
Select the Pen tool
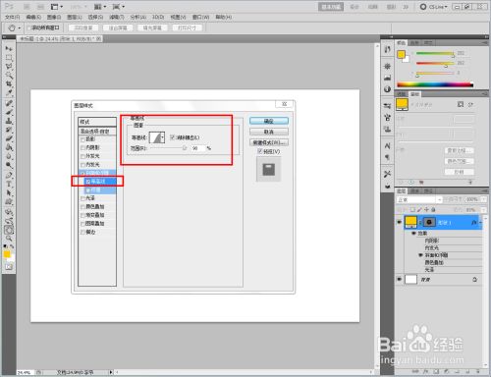pos(9,176)
